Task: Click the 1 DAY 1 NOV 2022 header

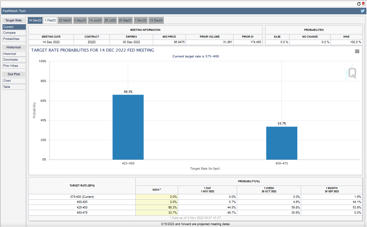Action: 207,190
